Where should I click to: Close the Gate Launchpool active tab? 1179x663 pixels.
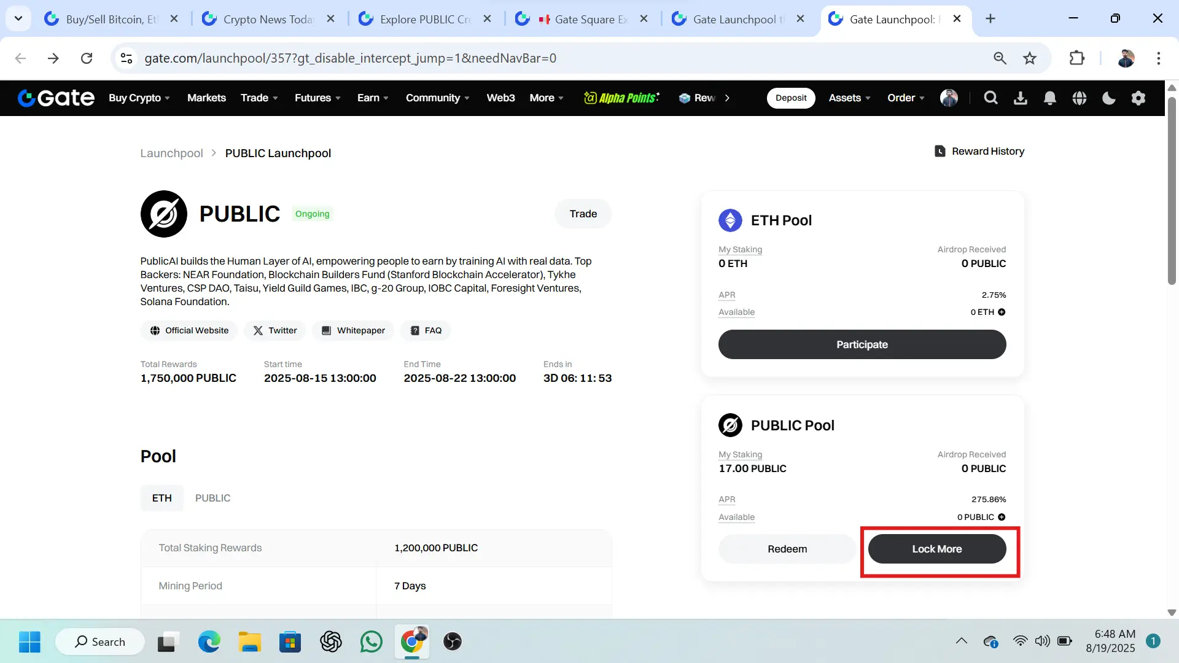coord(957,19)
